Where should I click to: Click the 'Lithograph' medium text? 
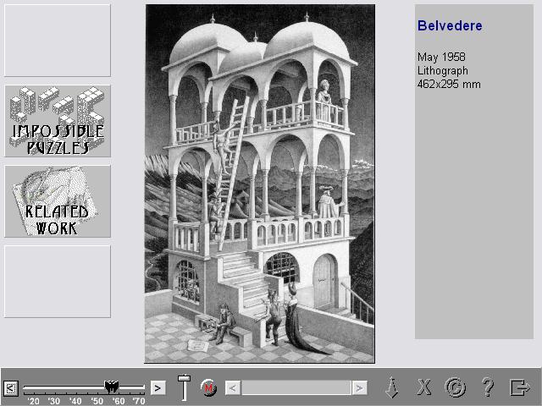pyautogui.click(x=443, y=71)
